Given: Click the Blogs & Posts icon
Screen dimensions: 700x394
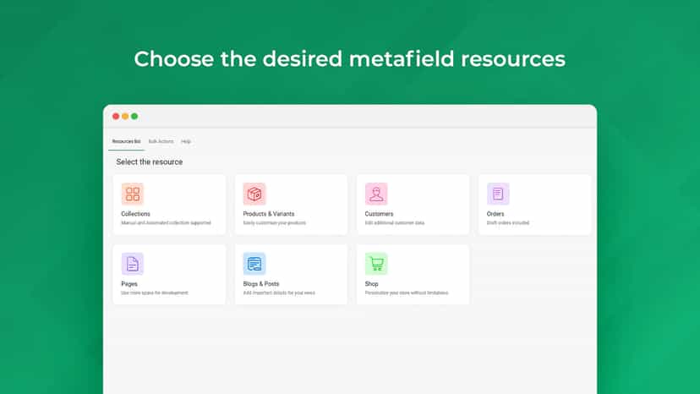Looking at the screenshot, I should (x=254, y=264).
